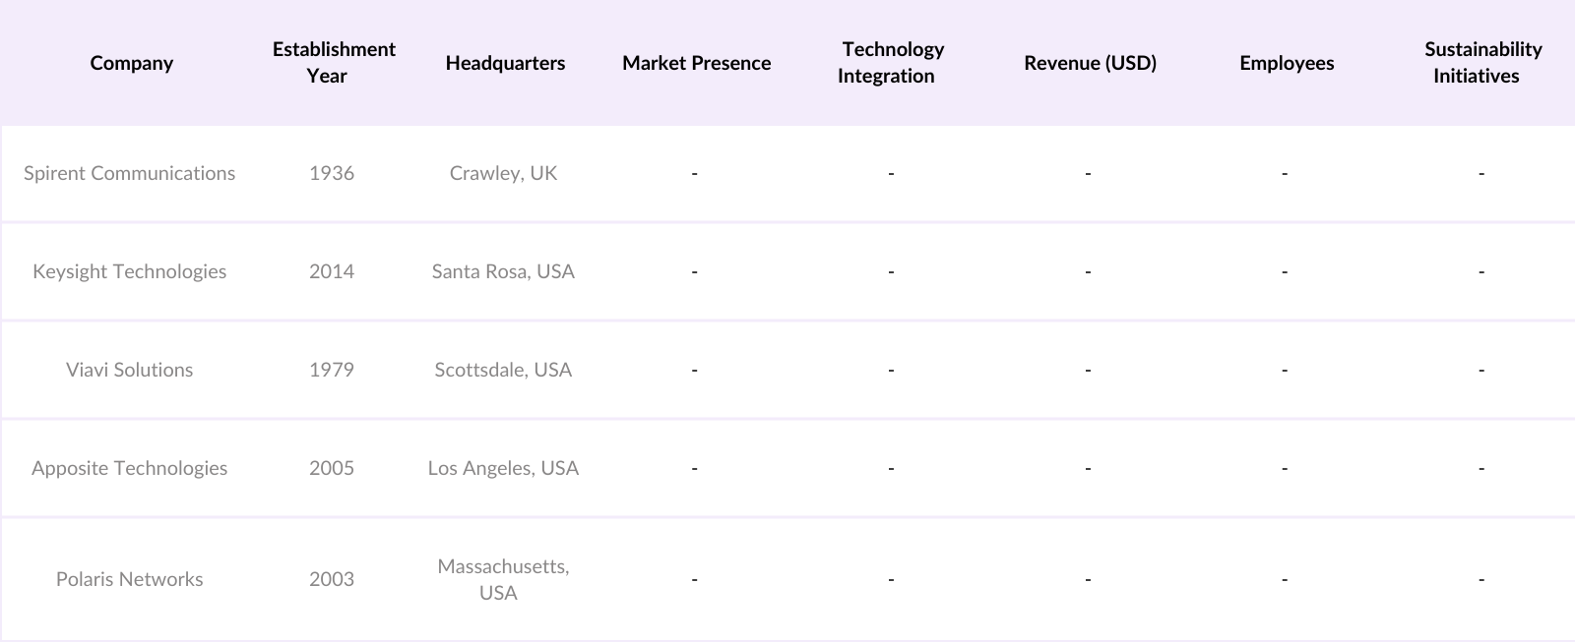Click the Sustainability Initiatives header
Image resolution: width=1575 pixels, height=642 pixels.
tap(1481, 63)
